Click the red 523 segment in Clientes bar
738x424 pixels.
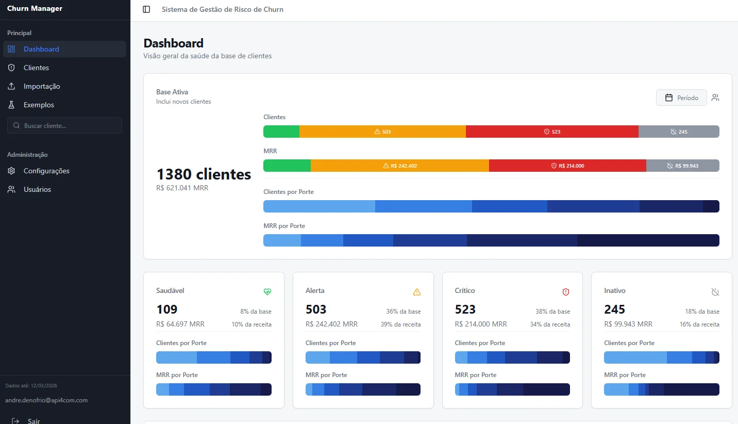(552, 132)
